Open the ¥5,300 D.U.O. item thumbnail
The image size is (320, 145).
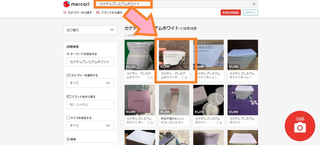tap(174, 100)
